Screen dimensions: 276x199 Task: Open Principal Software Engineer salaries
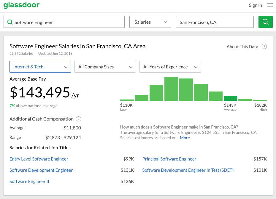tap(169, 159)
